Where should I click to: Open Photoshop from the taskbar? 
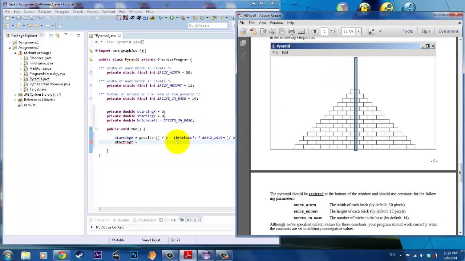tap(134, 255)
